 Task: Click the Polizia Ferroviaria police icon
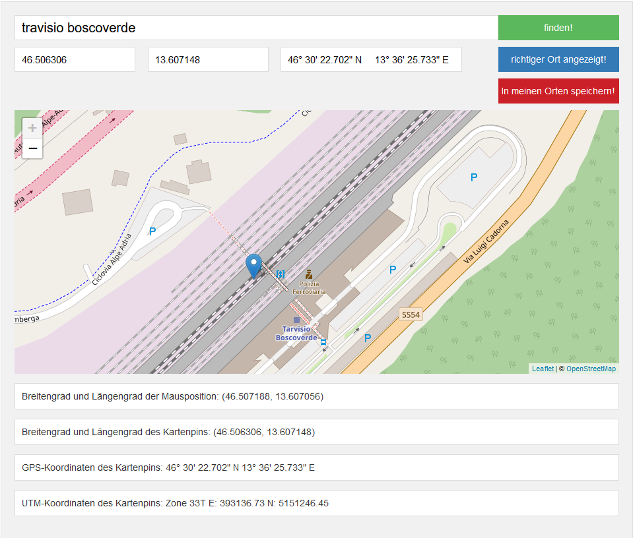point(308,274)
